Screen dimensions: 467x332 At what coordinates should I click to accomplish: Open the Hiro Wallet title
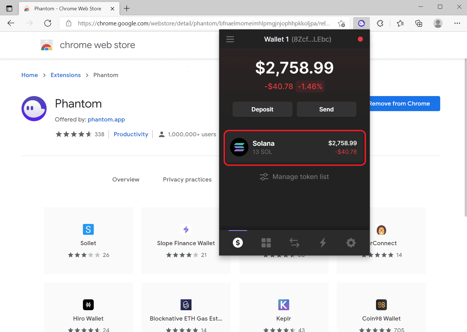88,319
